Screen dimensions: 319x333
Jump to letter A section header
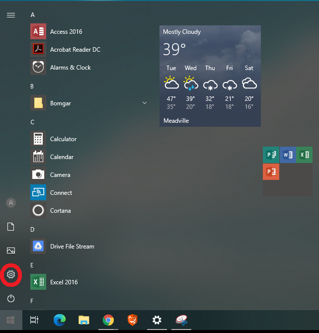[x=32, y=15]
